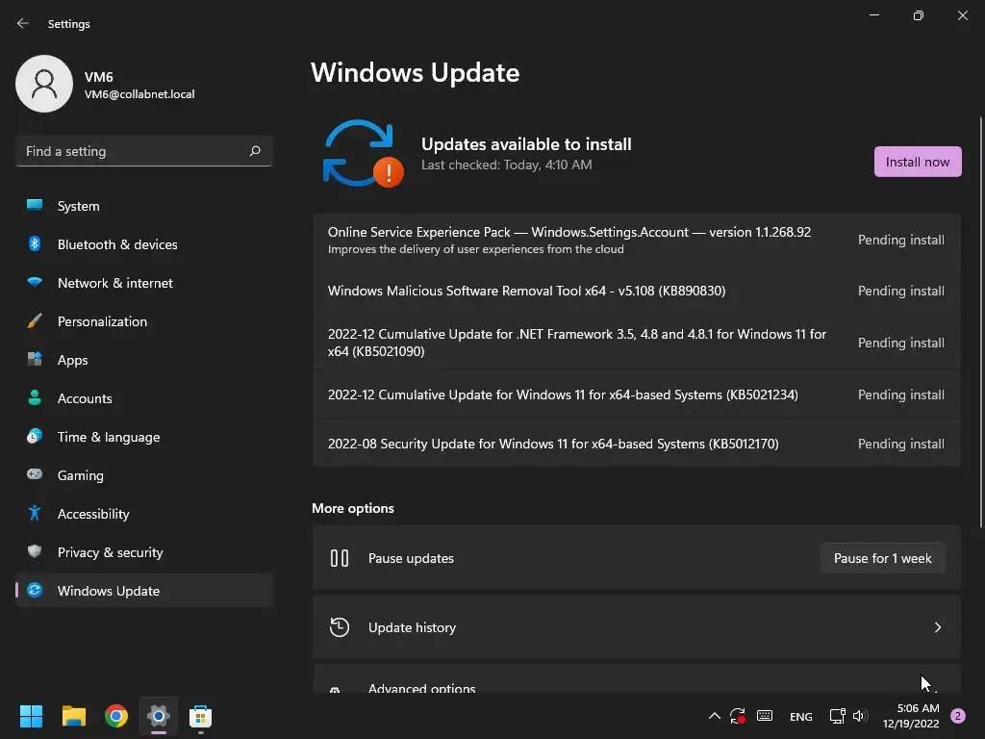Select .NET Framework KB5021090 update entry
985x739 pixels.
point(637,342)
